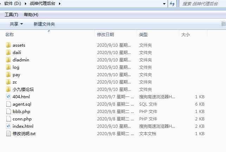Screen dimensions: 226x152
Task: Expand the 共享 dropdown in toolbar
Action: coord(16,24)
